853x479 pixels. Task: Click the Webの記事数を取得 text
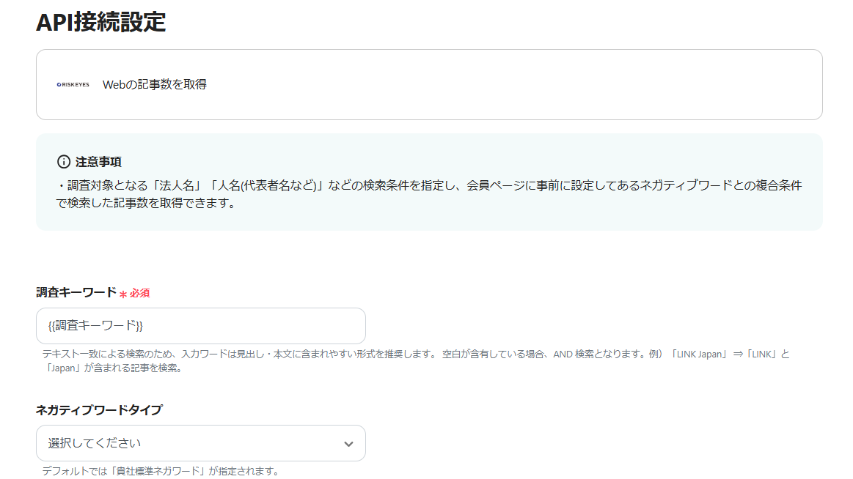pos(155,85)
